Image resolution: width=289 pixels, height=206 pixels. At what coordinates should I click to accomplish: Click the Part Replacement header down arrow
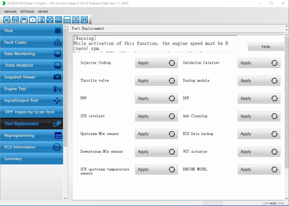286,30
